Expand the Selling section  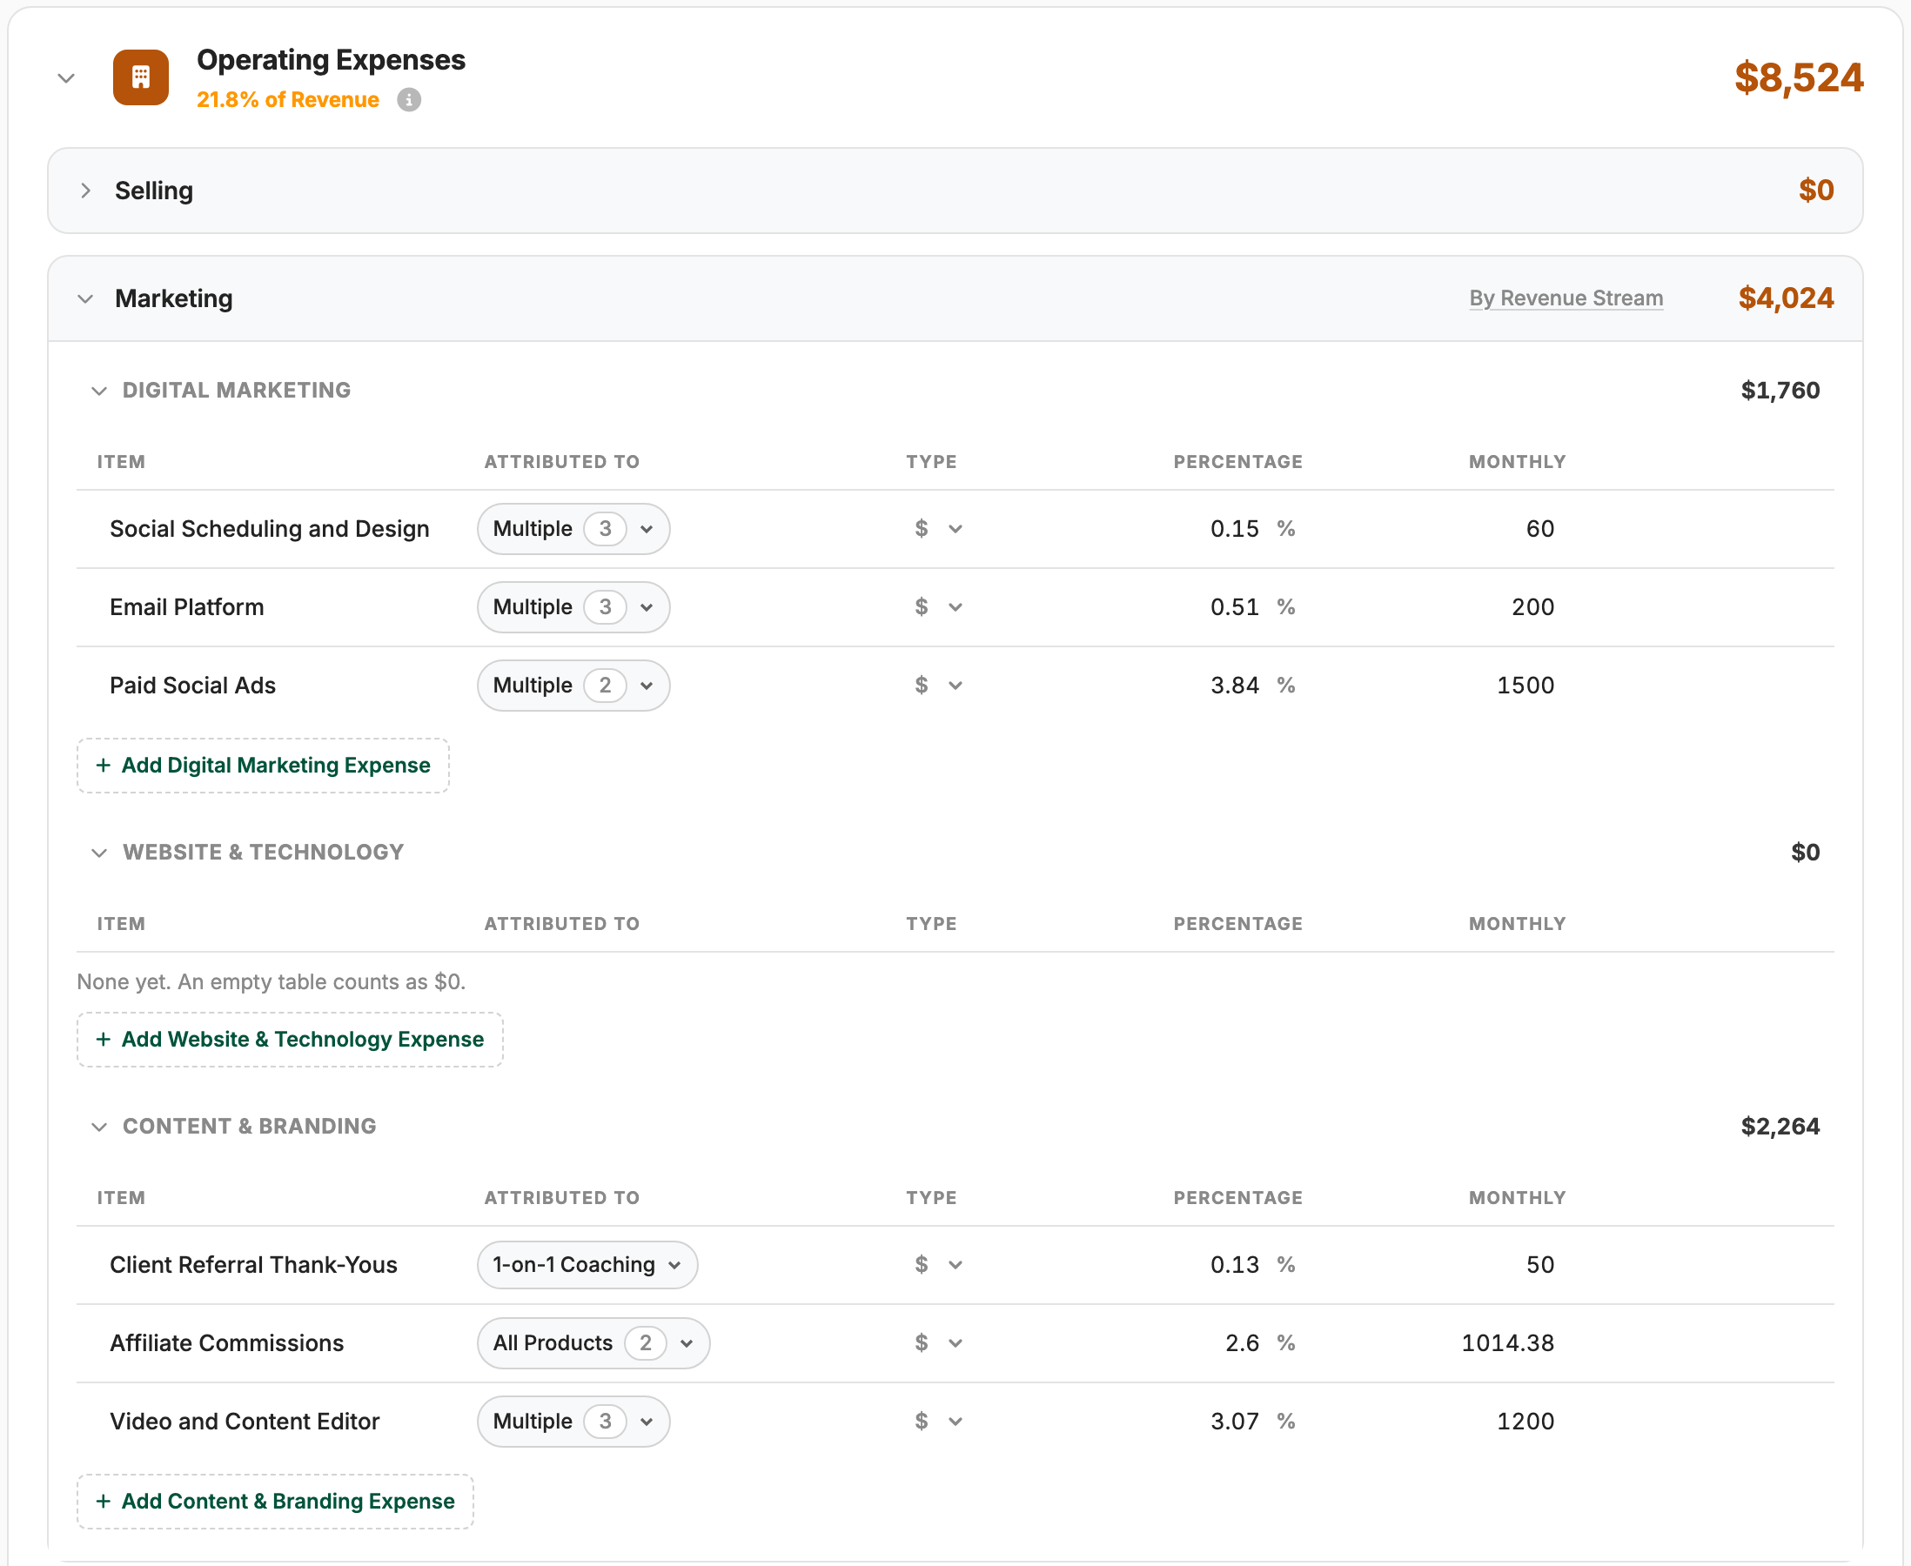[x=85, y=191]
